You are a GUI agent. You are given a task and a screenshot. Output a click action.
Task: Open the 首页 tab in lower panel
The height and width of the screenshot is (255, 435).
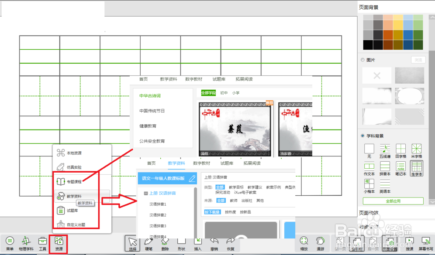(151, 163)
